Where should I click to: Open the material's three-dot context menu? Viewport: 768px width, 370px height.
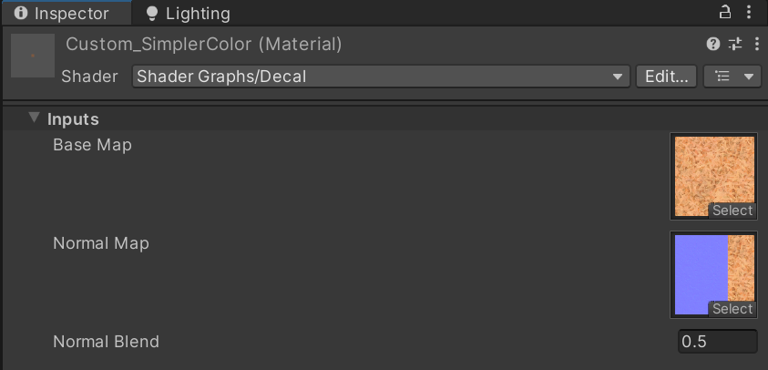pos(757,44)
